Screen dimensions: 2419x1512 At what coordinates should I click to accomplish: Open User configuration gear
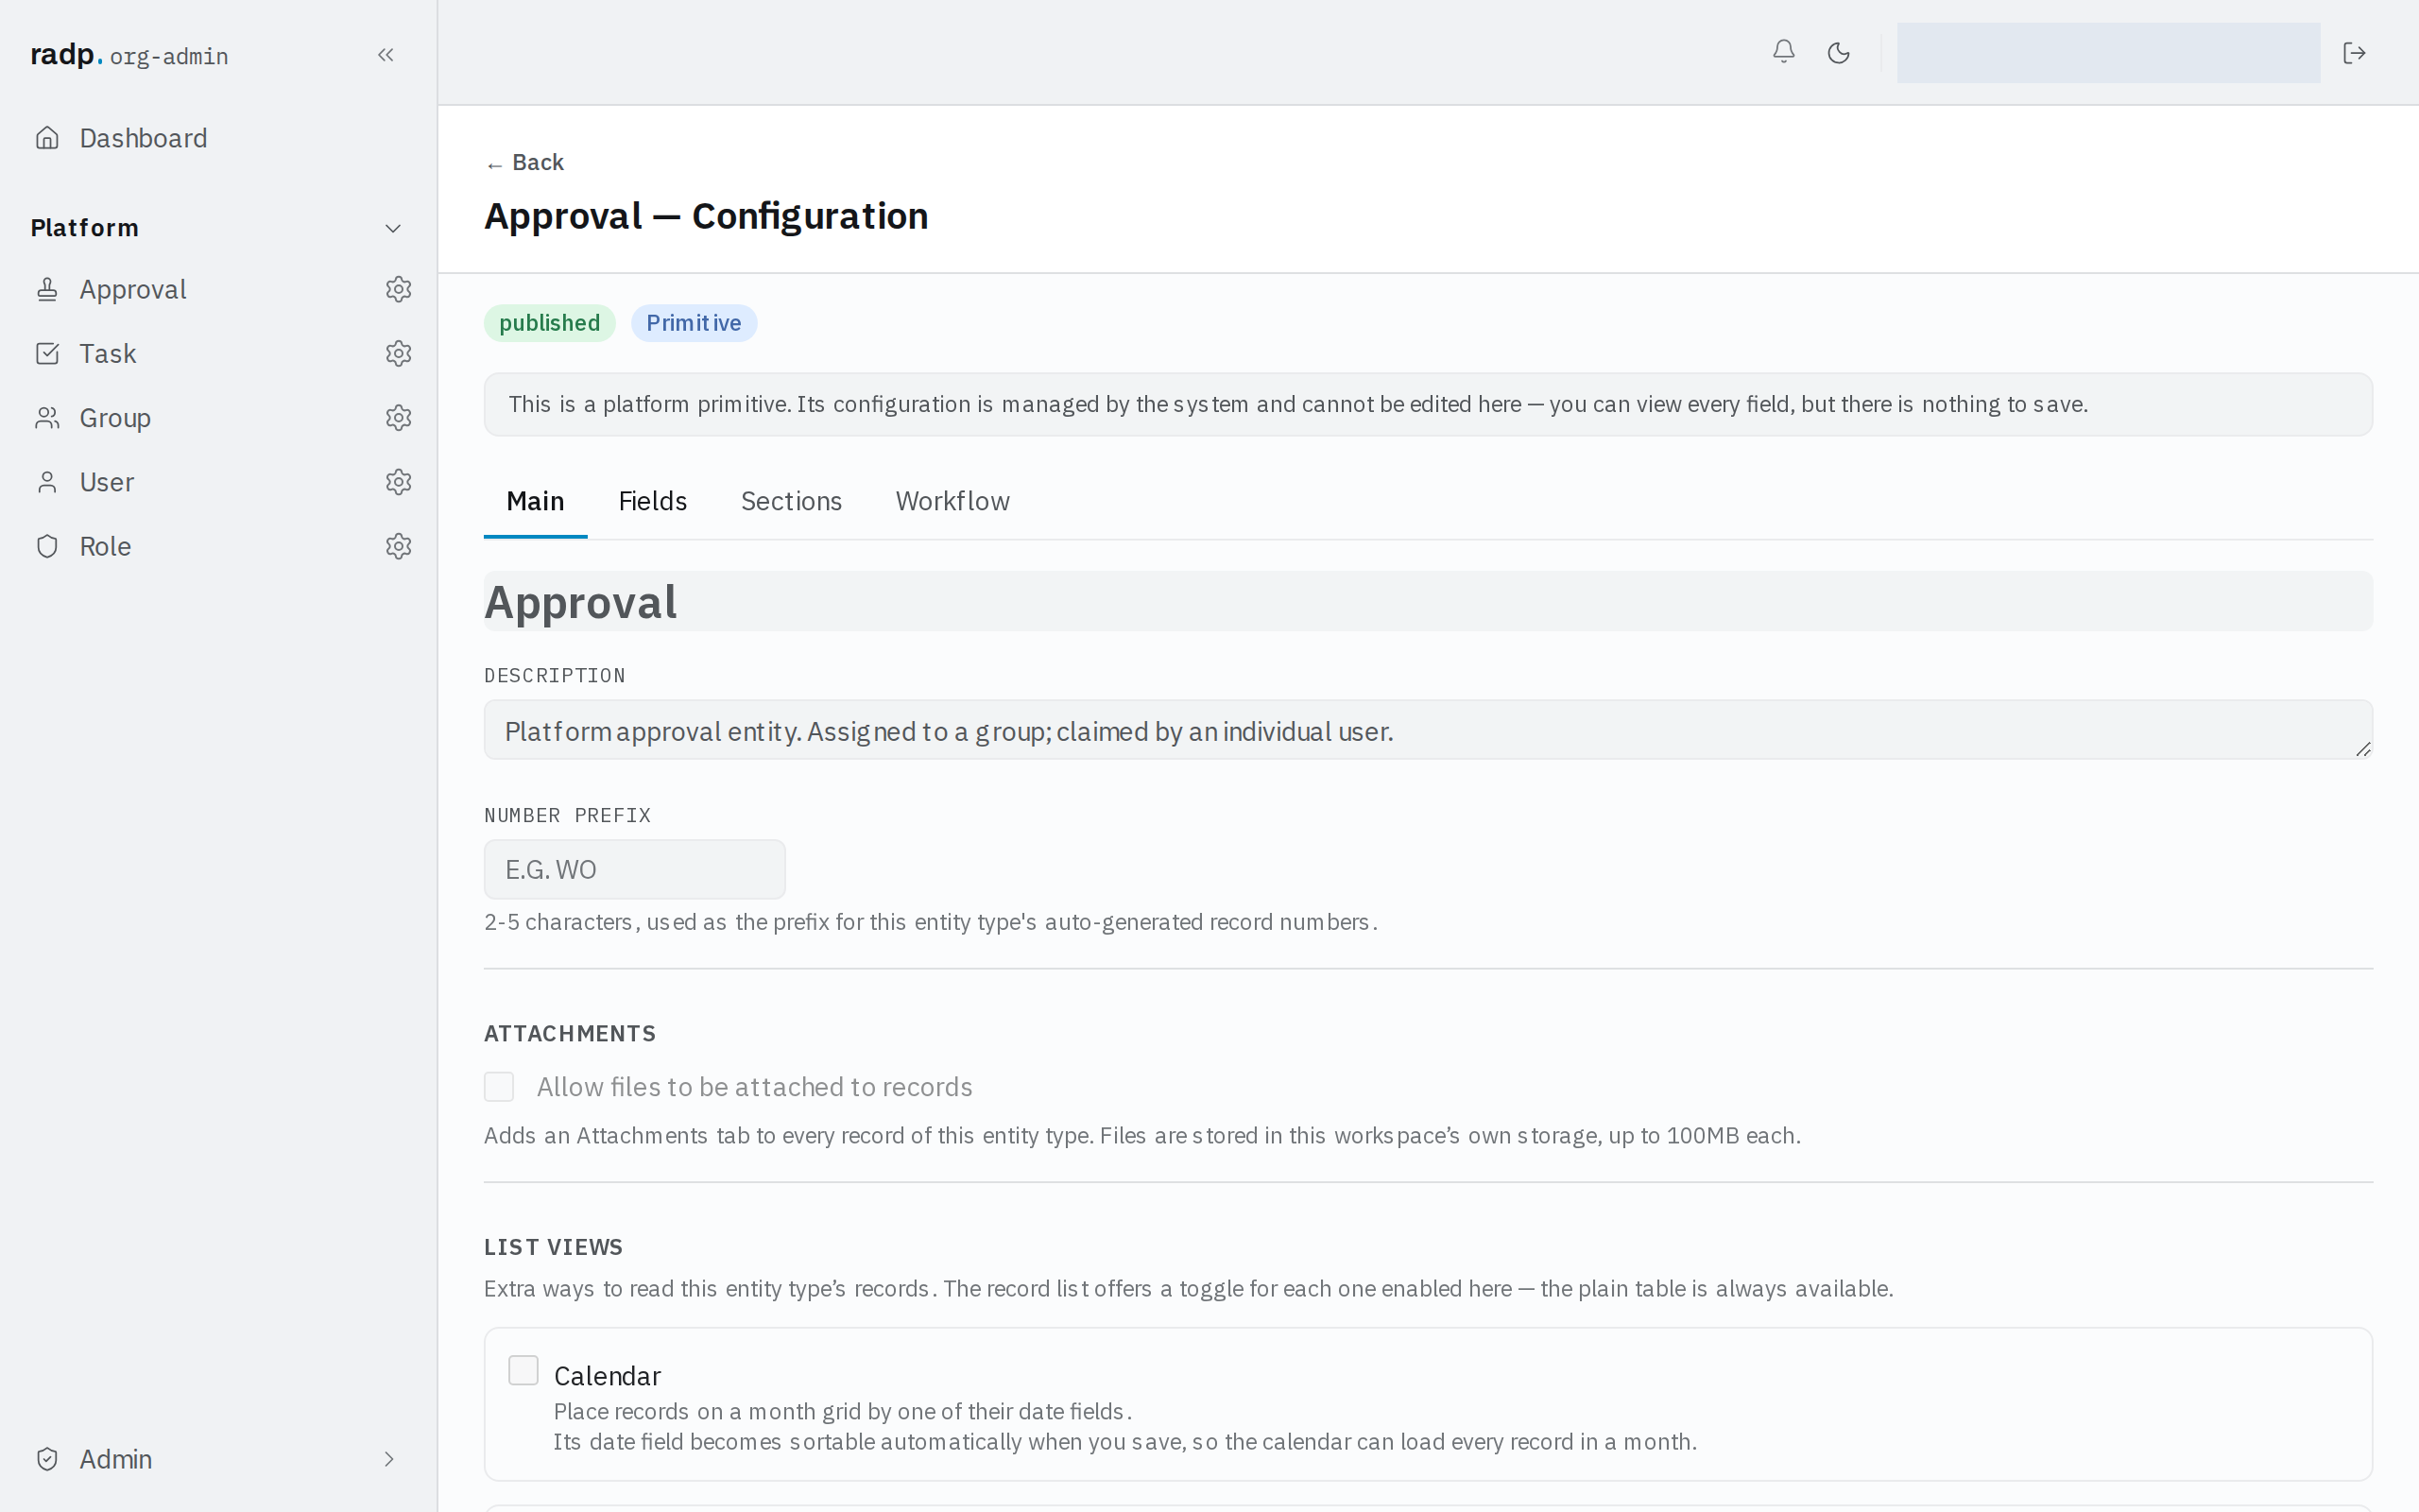399,482
